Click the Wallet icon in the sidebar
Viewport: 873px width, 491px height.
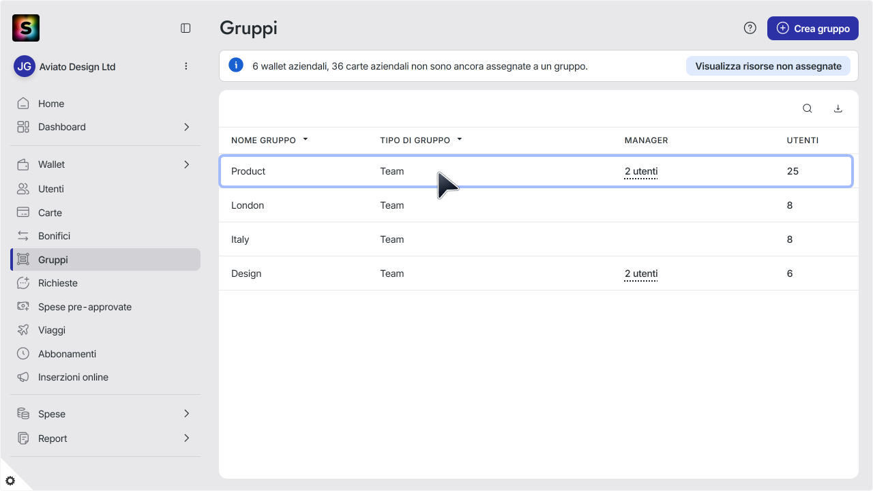[x=23, y=164]
